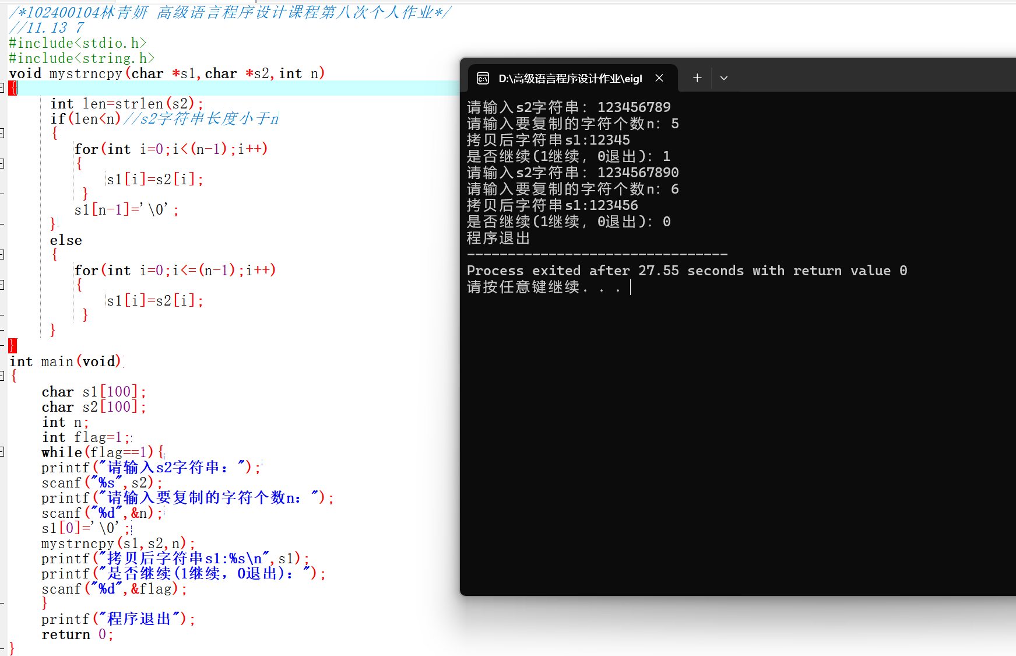Screen dimensions: 1016x656
Task: Collapse the else block fold marker
Action: coord(2,255)
